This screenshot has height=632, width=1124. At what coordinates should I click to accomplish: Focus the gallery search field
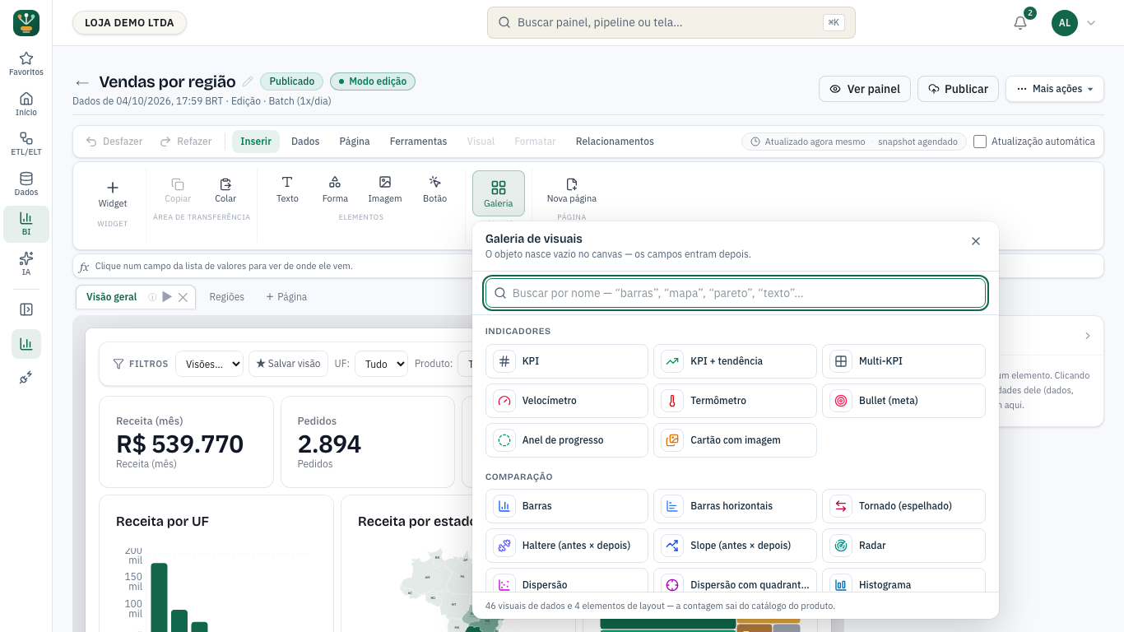tap(736, 293)
